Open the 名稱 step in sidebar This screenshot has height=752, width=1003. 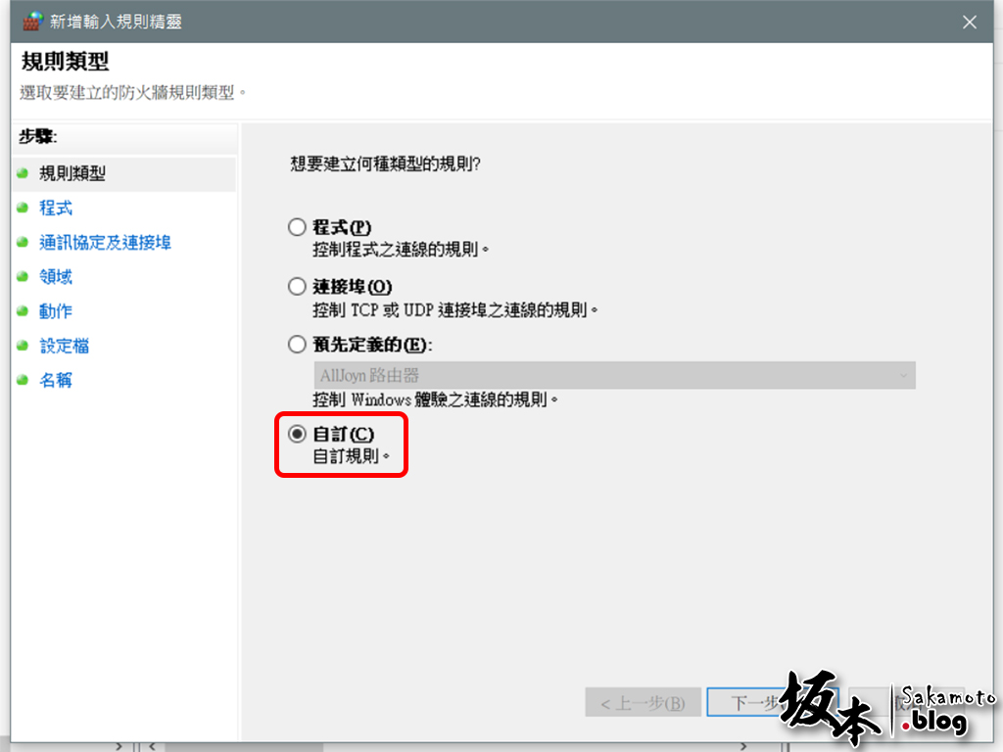(x=56, y=381)
